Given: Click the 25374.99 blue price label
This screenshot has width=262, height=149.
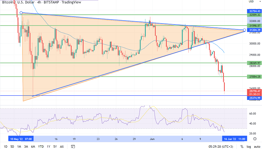Looking at the screenshot, I should tap(254, 98).
